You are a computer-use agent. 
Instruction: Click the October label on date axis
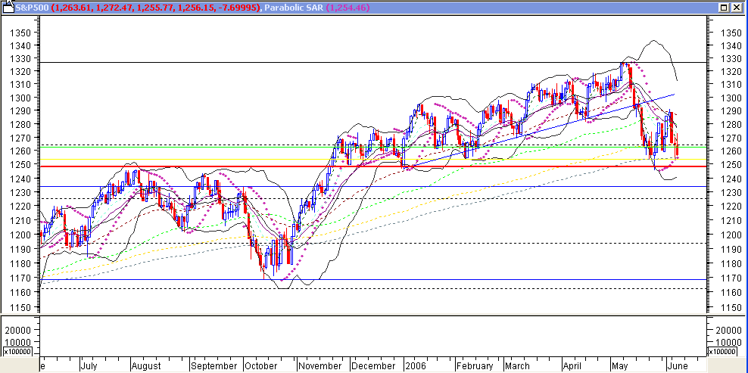pyautogui.click(x=261, y=366)
